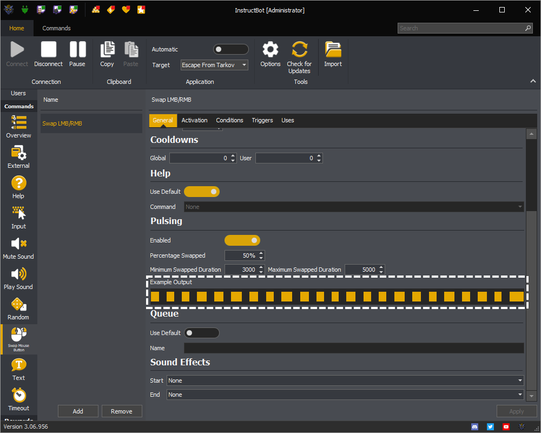Open the External commands section
Viewport: 541px width, 433px height.
(x=18, y=157)
